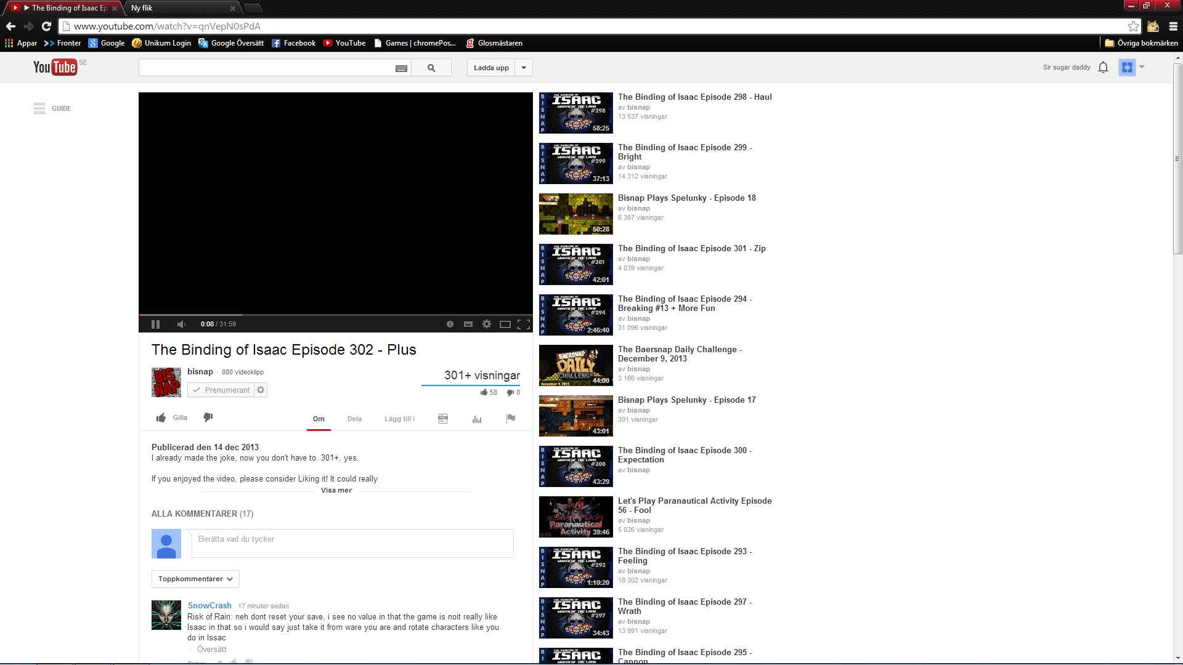Open the notifications bell

point(1103,67)
